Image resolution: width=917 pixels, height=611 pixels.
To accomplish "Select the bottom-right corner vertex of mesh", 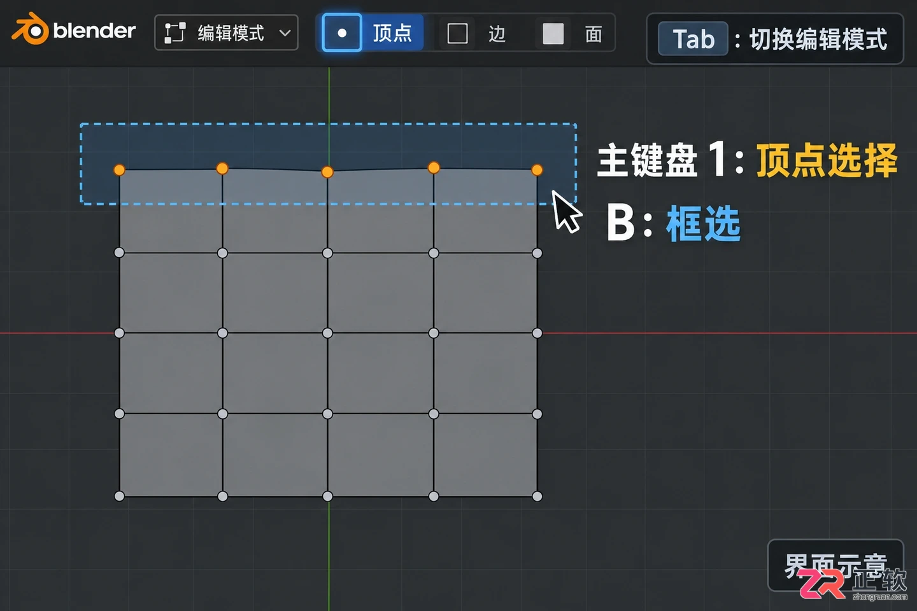I will [537, 496].
